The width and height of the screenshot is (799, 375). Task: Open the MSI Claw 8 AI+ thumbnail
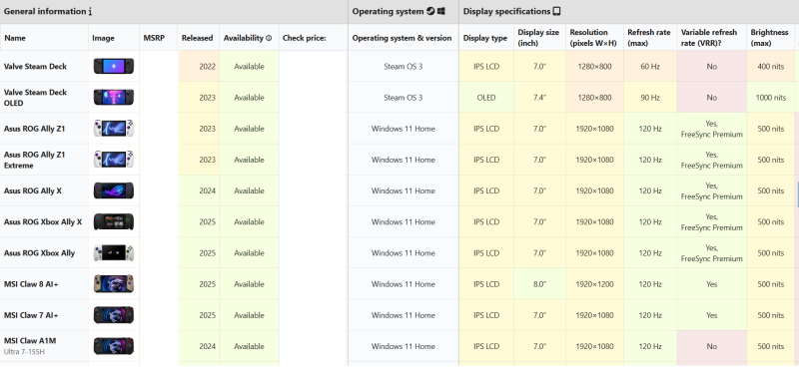point(114,284)
